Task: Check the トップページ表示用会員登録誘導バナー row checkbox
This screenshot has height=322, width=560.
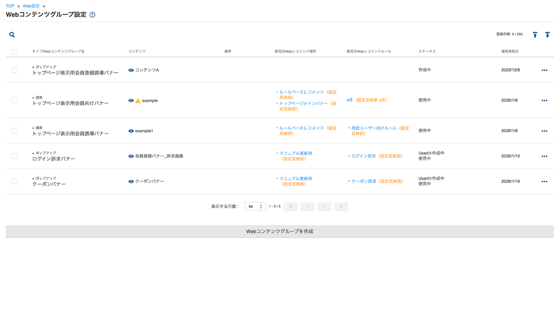Action: pos(15,70)
